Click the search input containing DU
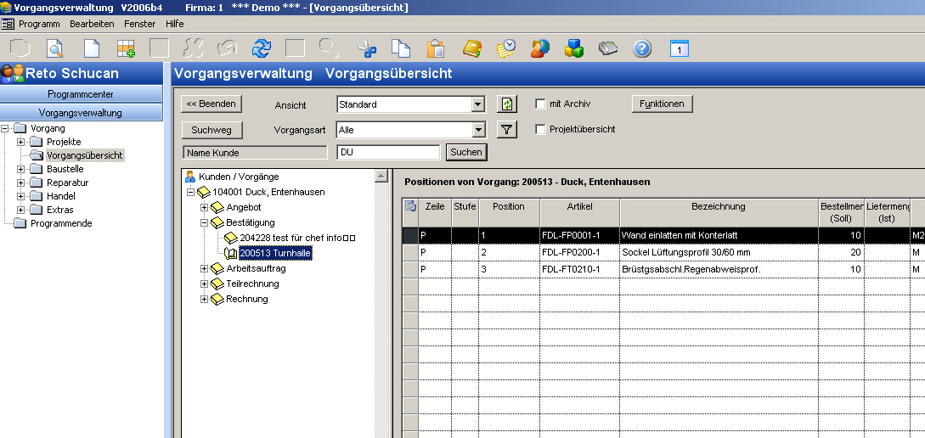 pyautogui.click(x=388, y=152)
